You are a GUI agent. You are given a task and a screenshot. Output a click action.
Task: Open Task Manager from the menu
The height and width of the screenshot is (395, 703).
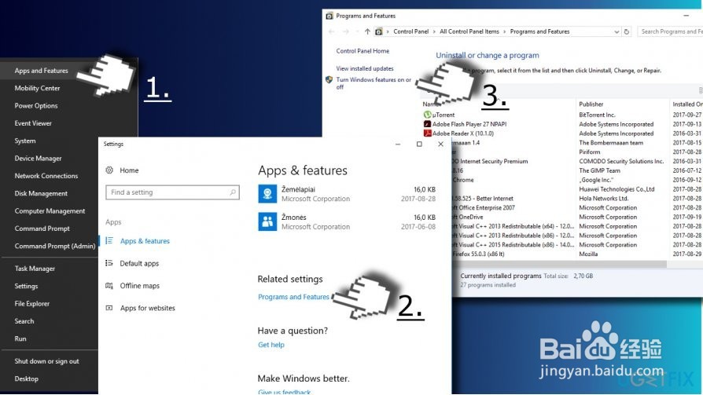coord(35,269)
